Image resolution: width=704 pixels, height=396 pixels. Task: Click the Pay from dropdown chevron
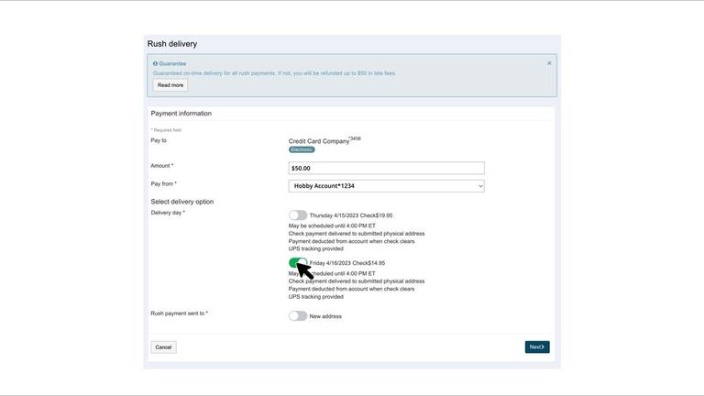point(479,186)
